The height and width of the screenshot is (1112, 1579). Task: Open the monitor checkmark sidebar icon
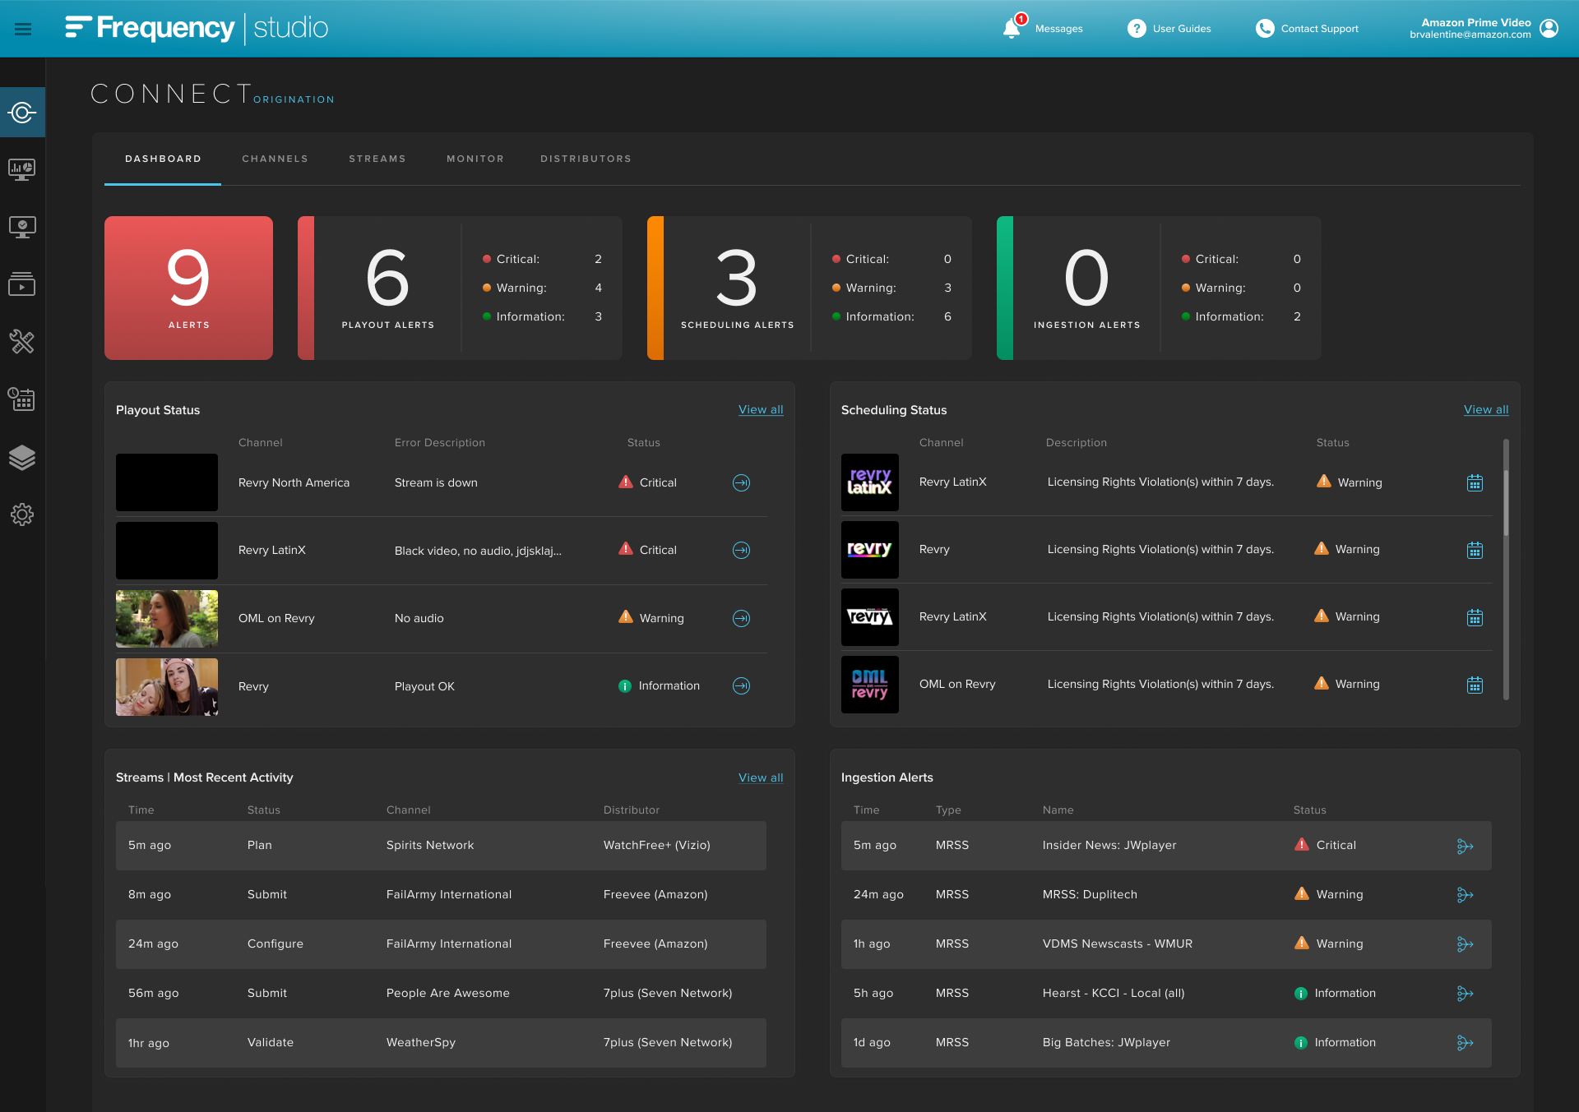[22, 227]
